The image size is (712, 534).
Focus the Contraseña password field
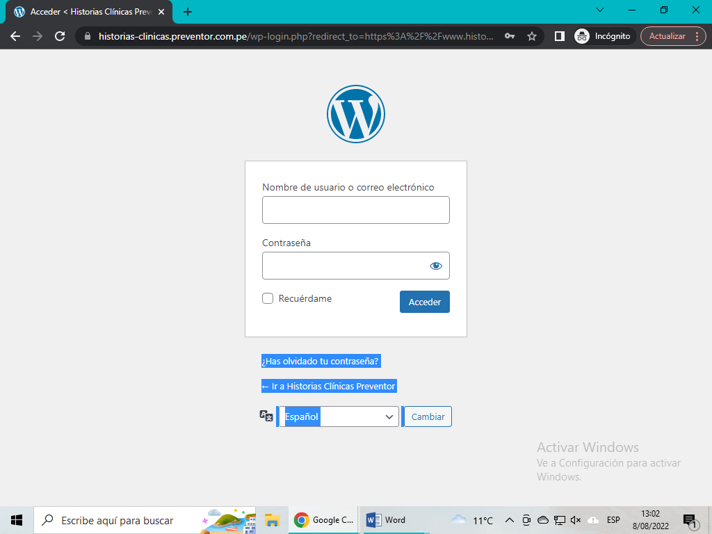point(355,266)
